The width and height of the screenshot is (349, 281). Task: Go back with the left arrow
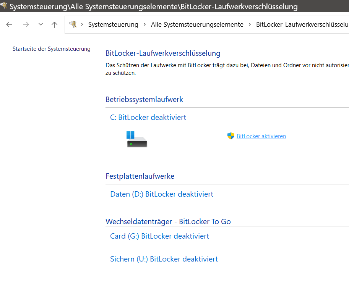pyautogui.click(x=9, y=24)
